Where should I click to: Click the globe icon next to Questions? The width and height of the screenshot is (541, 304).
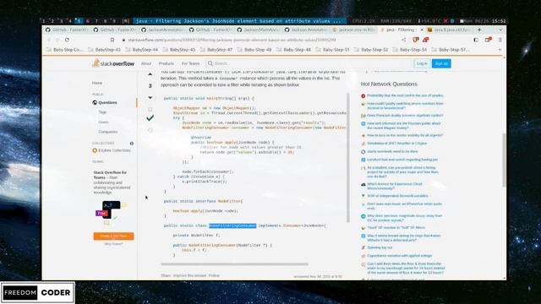[95, 103]
